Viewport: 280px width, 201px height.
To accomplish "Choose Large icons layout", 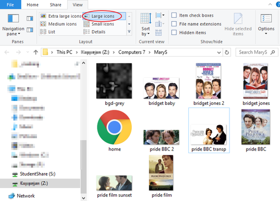I will tap(104, 16).
